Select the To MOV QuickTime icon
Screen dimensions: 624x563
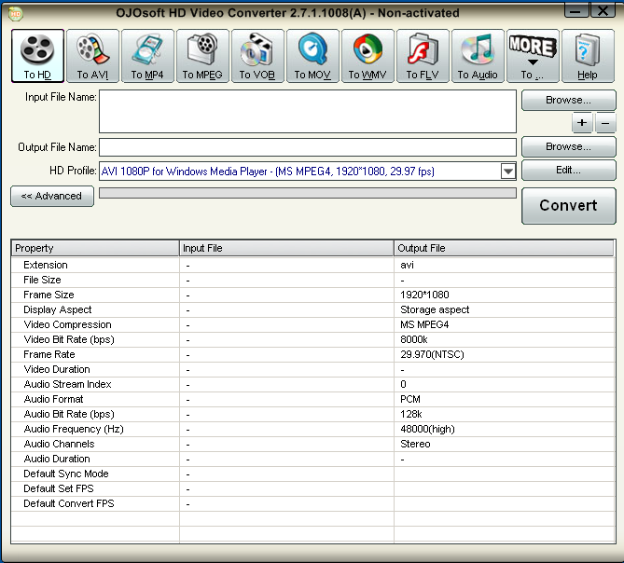(x=312, y=56)
